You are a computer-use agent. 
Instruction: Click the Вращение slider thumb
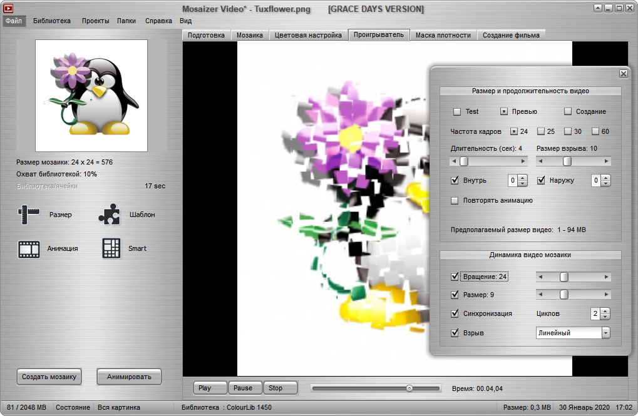pyautogui.click(x=564, y=277)
